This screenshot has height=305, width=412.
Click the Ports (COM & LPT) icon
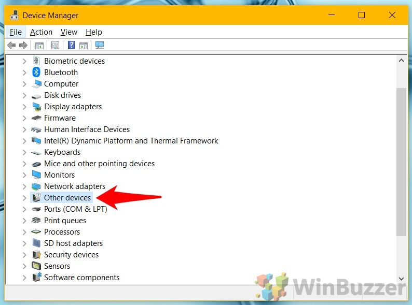click(x=36, y=209)
